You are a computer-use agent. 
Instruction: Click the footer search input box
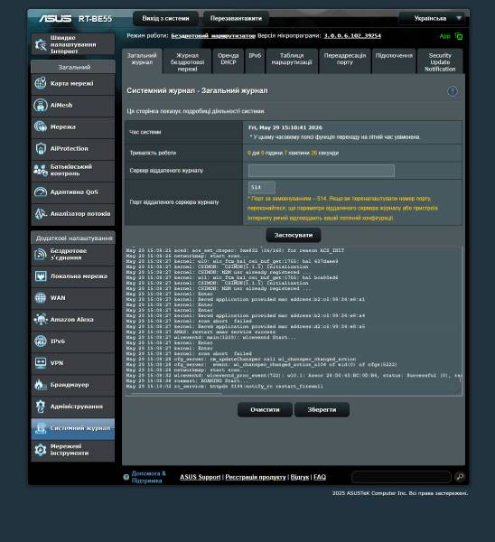pyautogui.click(x=401, y=477)
